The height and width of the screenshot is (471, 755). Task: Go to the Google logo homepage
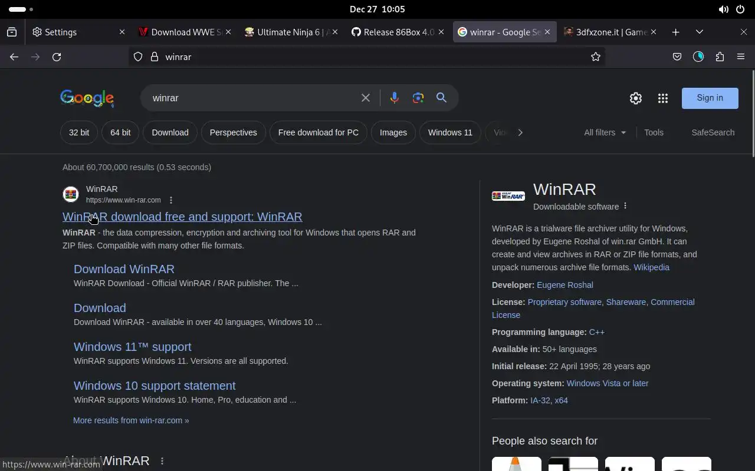point(87,98)
